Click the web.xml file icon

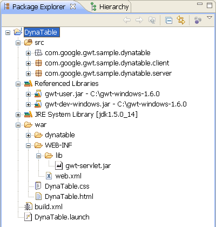pos(49,176)
